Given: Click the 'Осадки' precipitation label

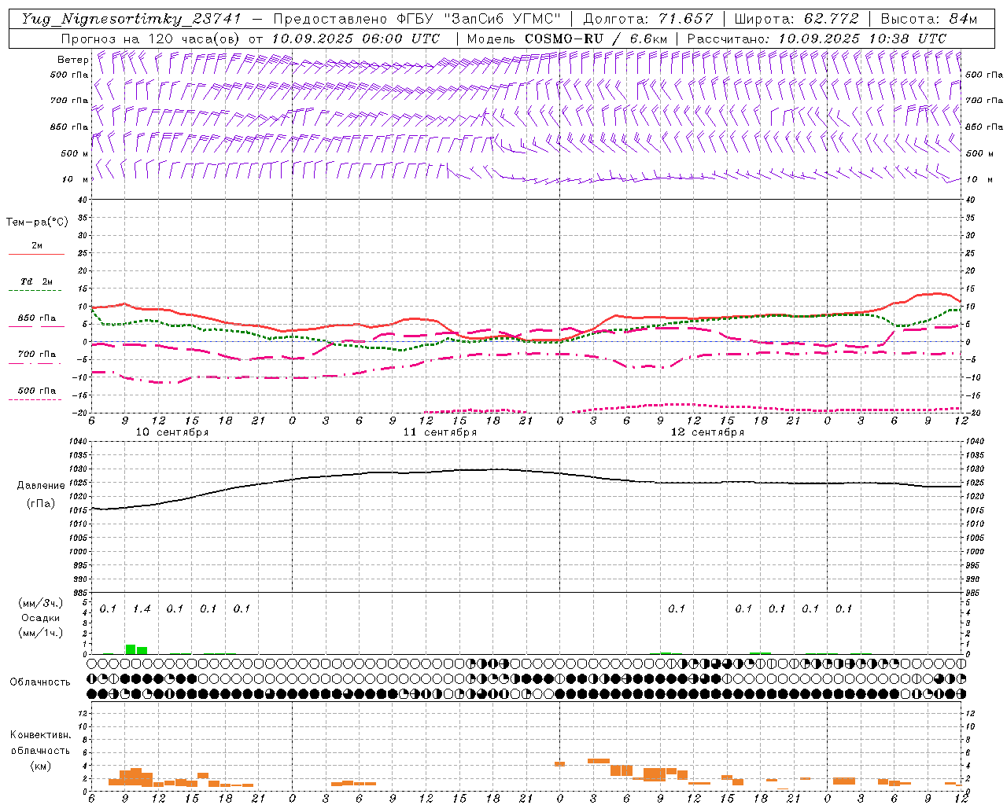Looking at the screenshot, I should pos(41,618).
